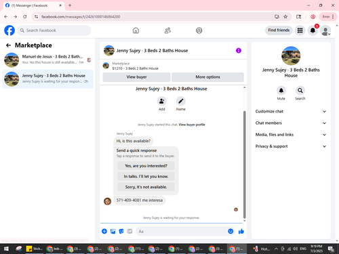Expand Privacy & support section
Screen dimensions: 339x254
291,146
